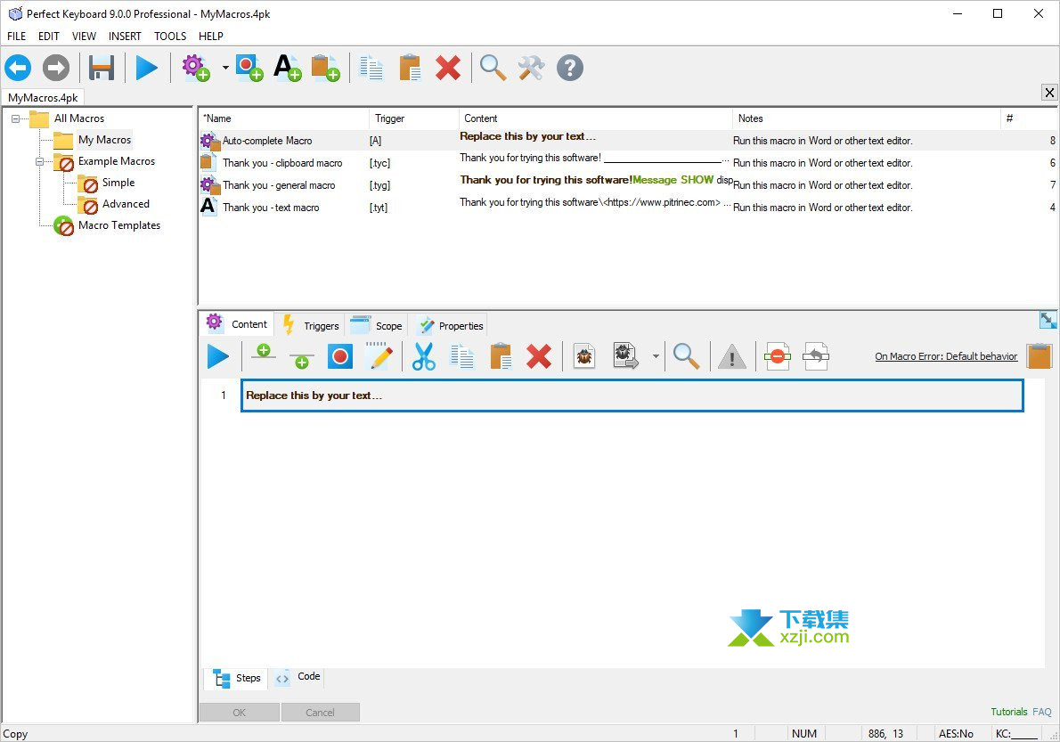Image resolution: width=1060 pixels, height=742 pixels.
Task: Click Copy icon in main toolbar
Action: (371, 68)
